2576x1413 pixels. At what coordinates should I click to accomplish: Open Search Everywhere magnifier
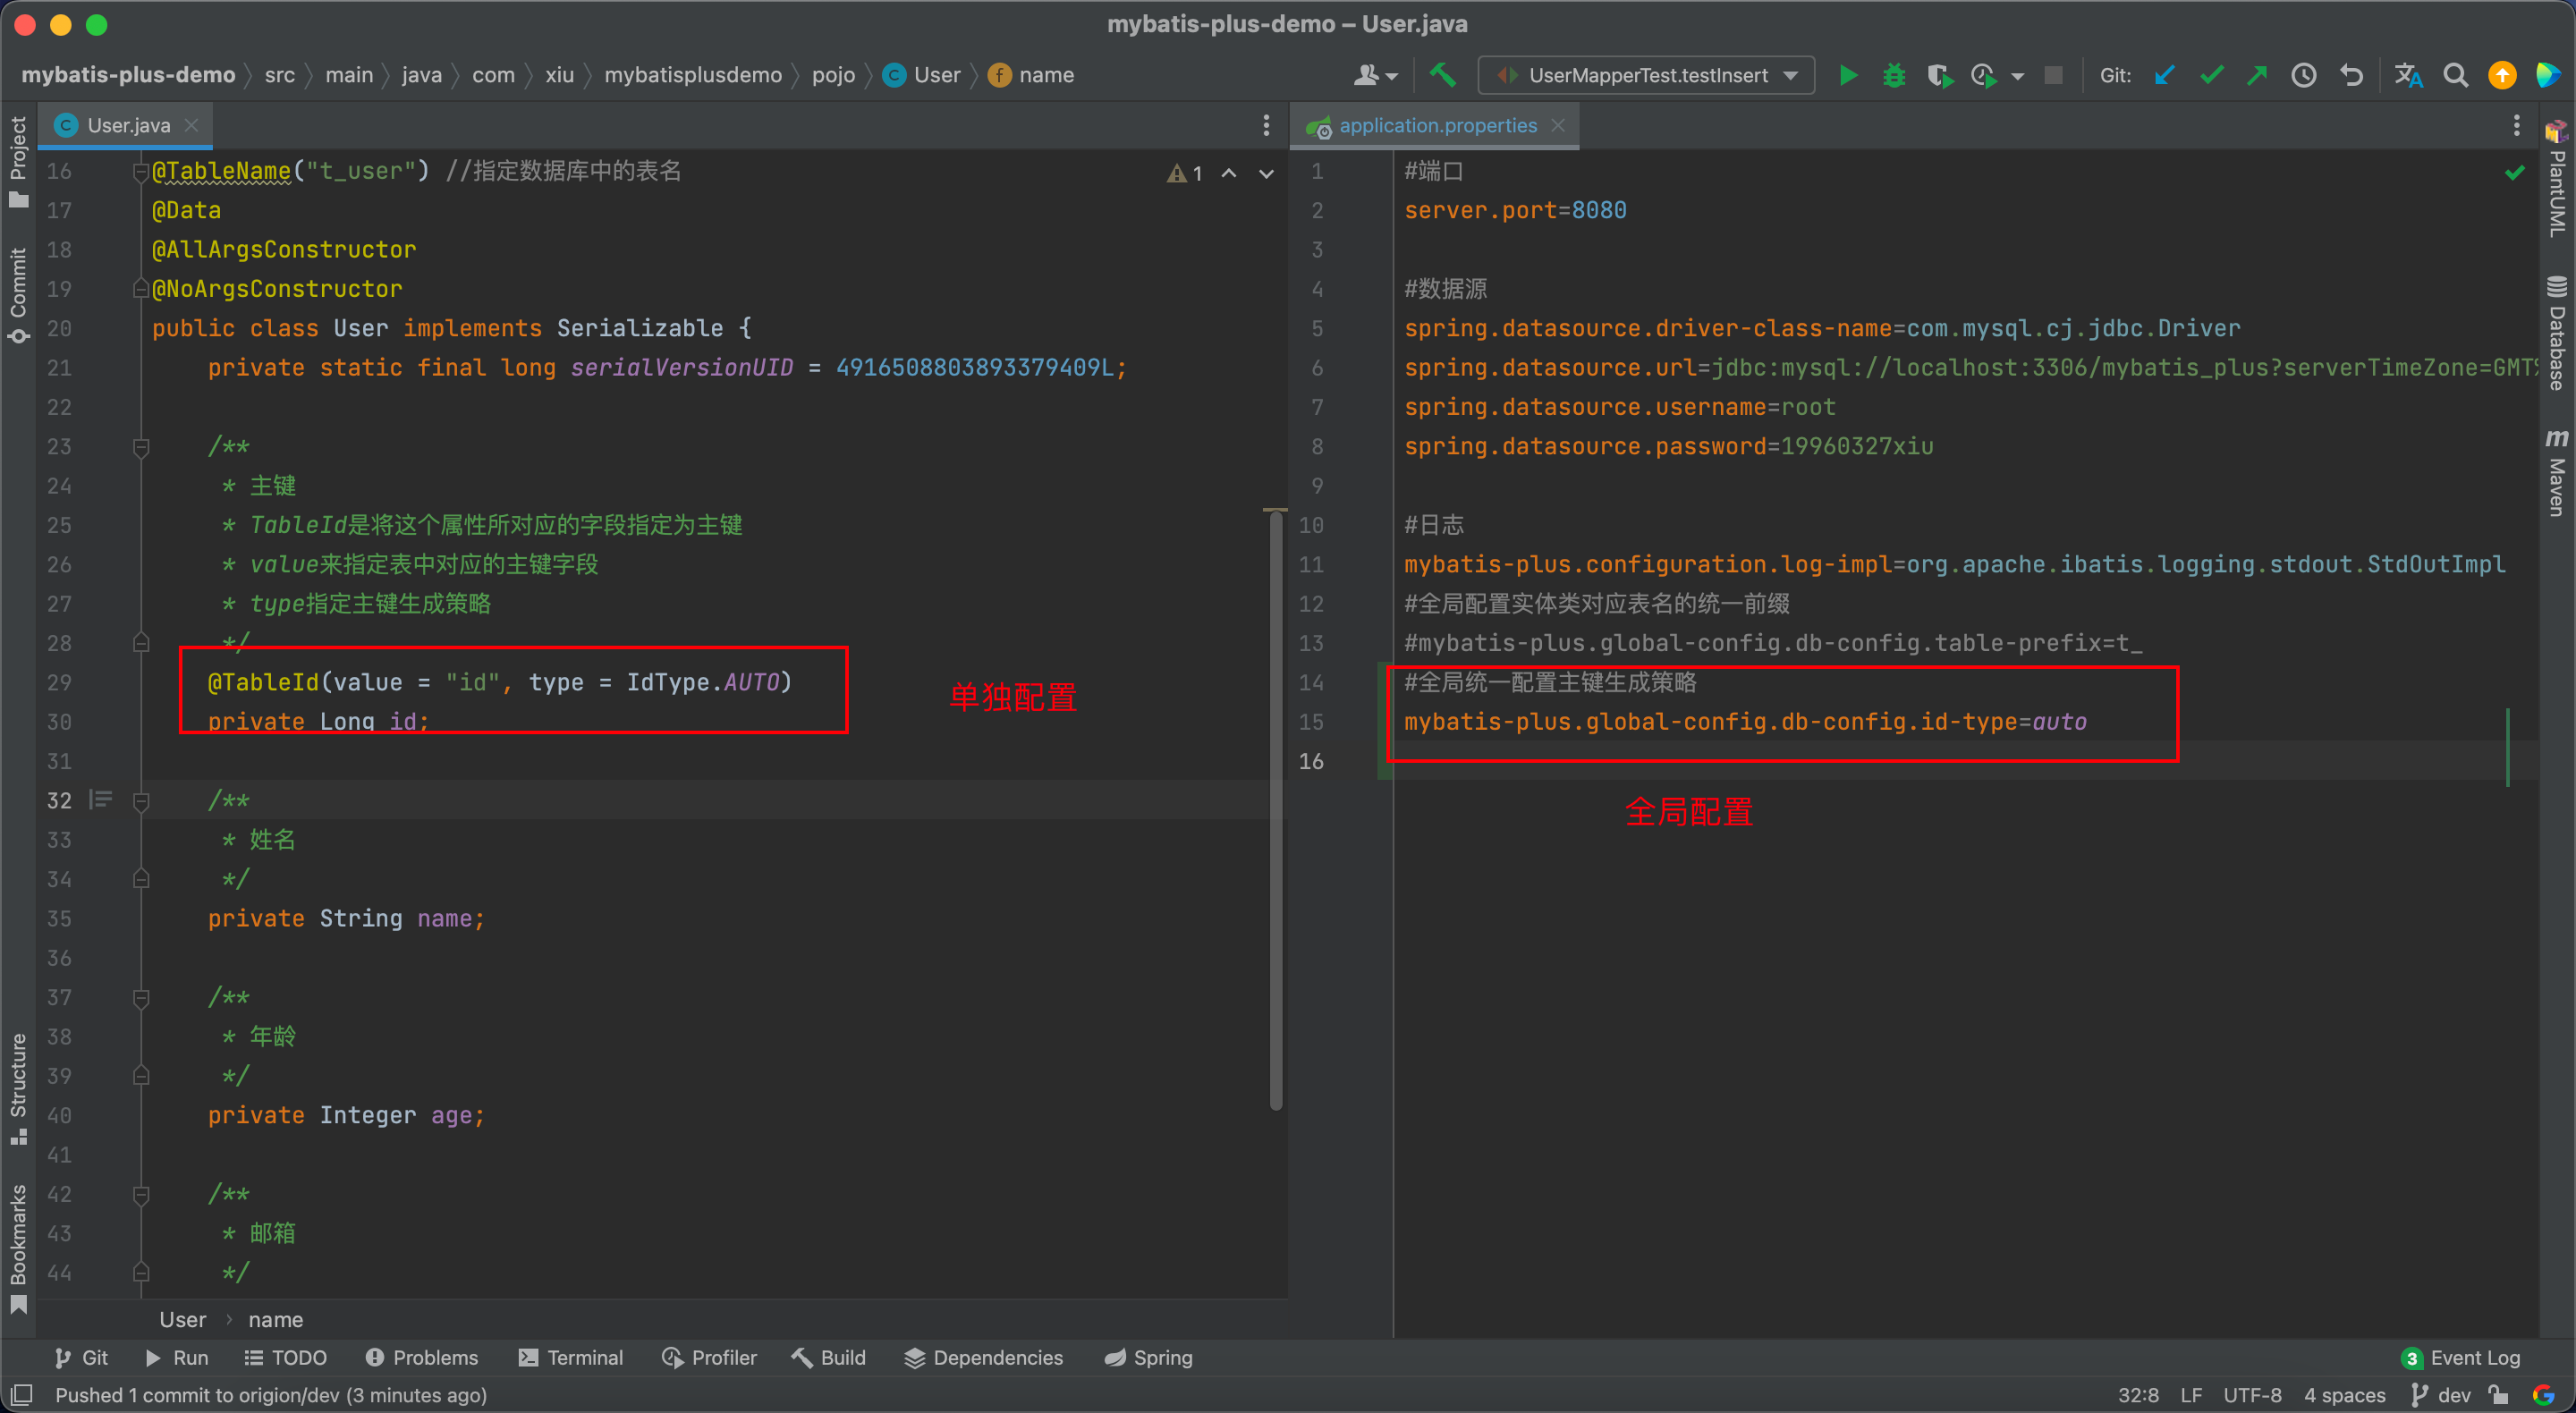tap(2455, 75)
